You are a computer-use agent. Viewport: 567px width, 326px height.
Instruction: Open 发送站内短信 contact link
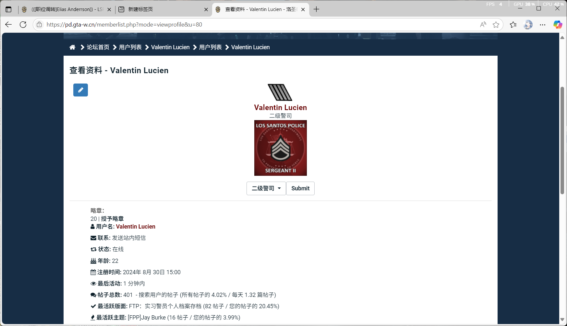[x=129, y=238]
